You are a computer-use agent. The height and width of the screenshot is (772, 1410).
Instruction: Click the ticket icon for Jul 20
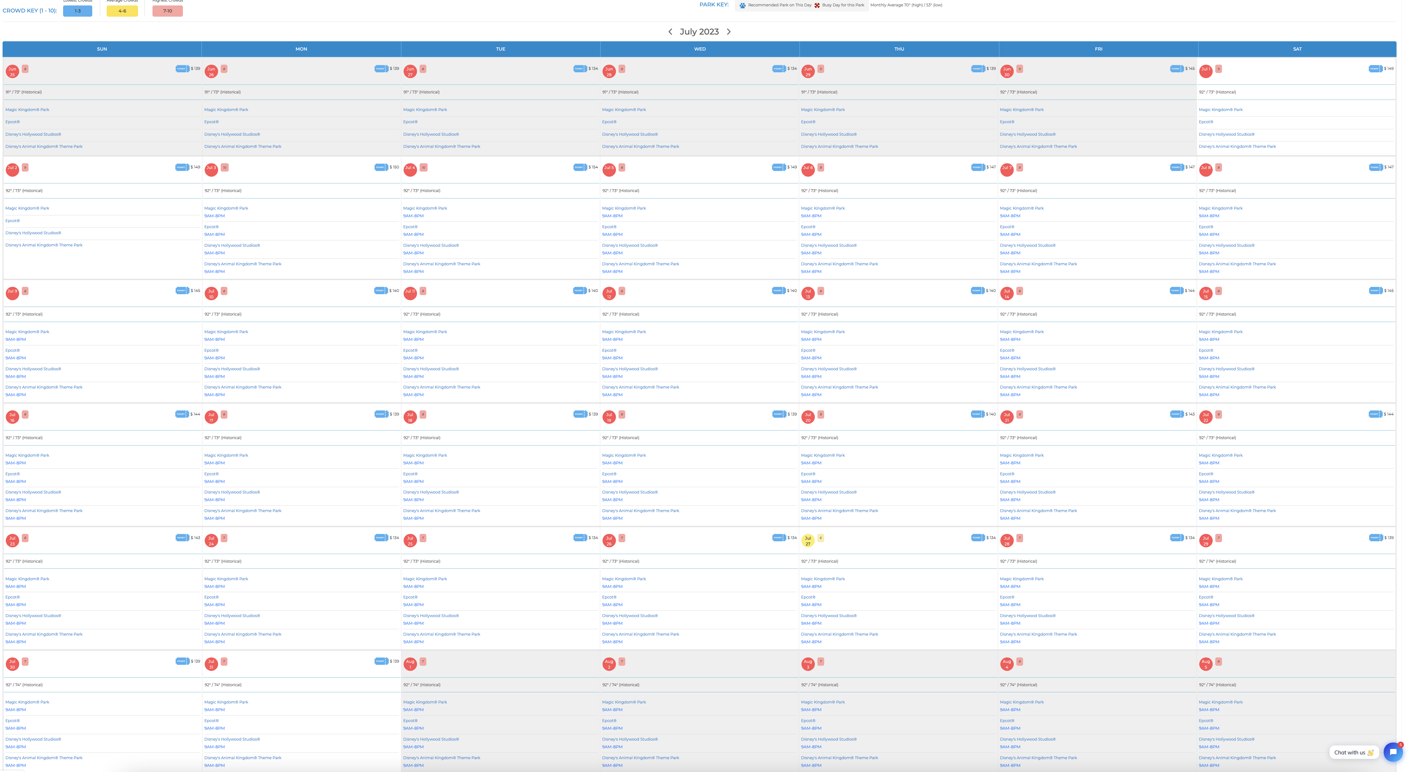[978, 414]
